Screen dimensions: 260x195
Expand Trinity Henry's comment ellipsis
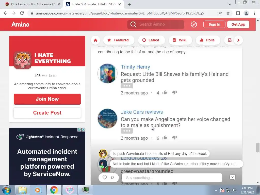pos(127,86)
